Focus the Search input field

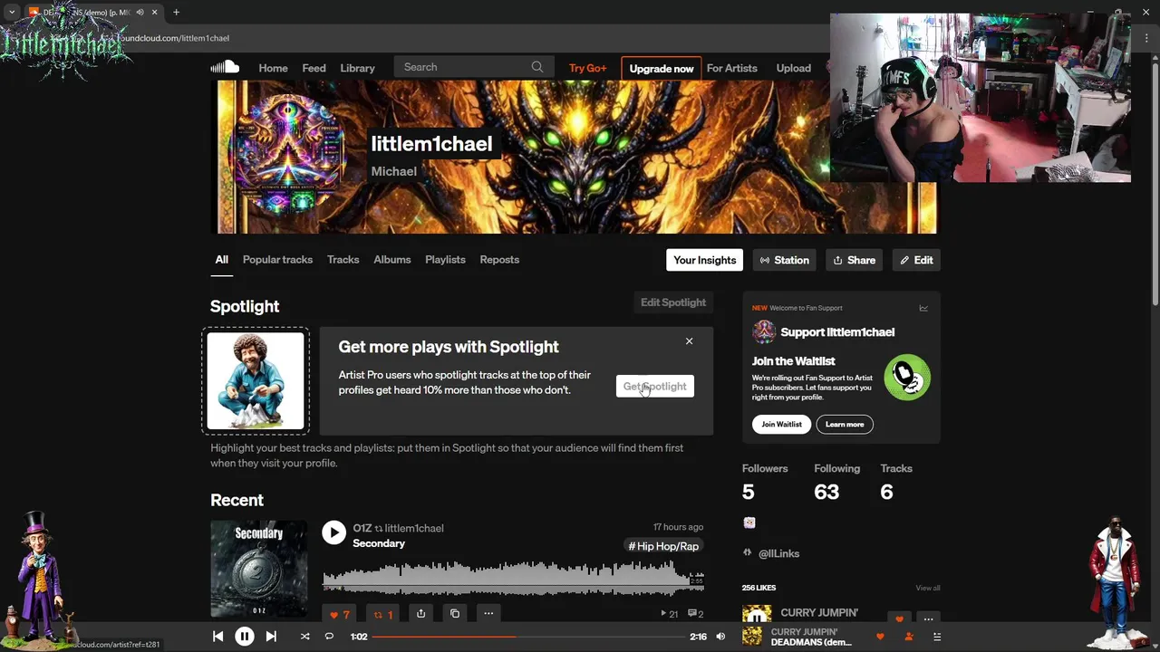tap(472, 67)
